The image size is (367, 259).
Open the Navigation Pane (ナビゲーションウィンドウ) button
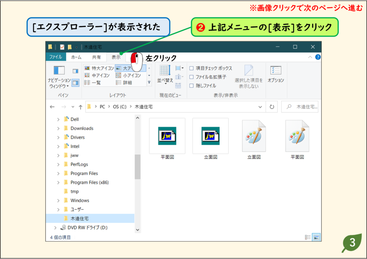59,77
